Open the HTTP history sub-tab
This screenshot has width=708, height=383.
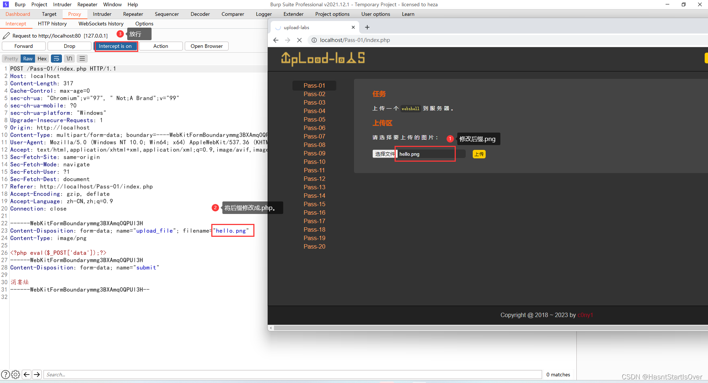52,24
